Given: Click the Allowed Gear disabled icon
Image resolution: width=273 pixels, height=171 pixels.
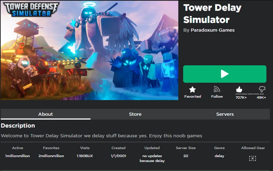Looking at the screenshot, I should [252, 158].
